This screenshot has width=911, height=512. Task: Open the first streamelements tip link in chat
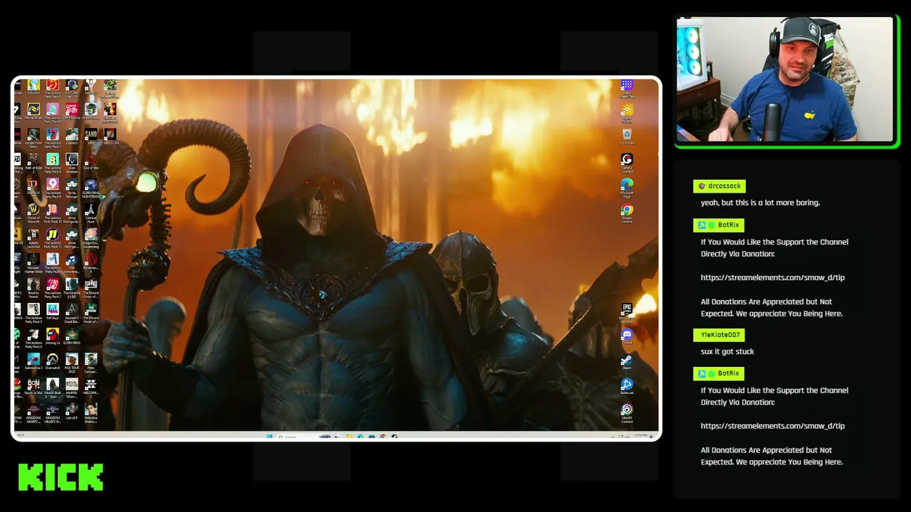(x=773, y=277)
